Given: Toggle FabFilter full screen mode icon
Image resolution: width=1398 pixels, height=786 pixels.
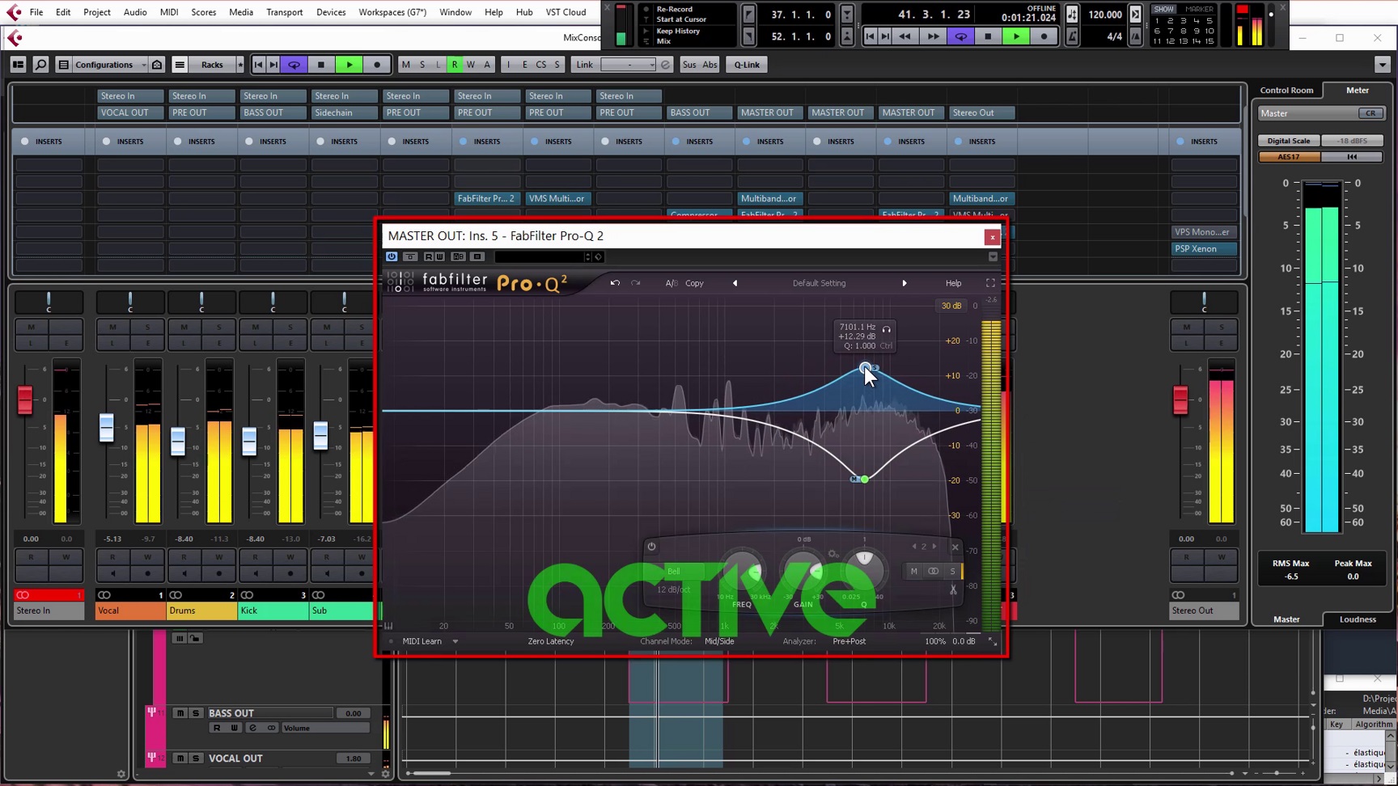Looking at the screenshot, I should point(990,283).
